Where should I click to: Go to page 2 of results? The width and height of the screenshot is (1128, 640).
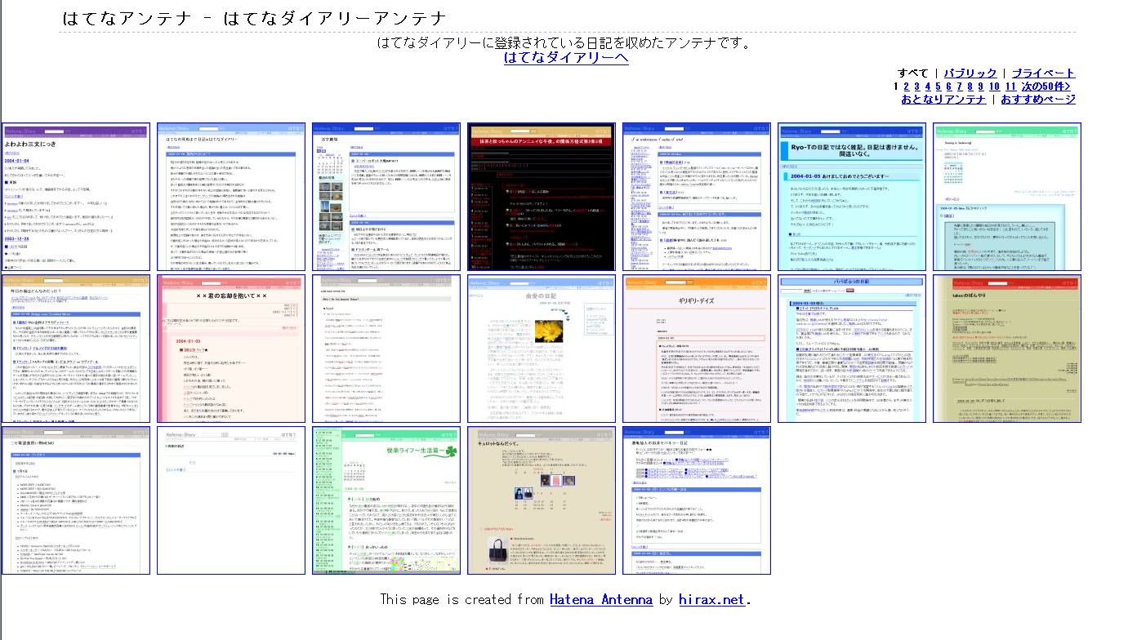[906, 86]
